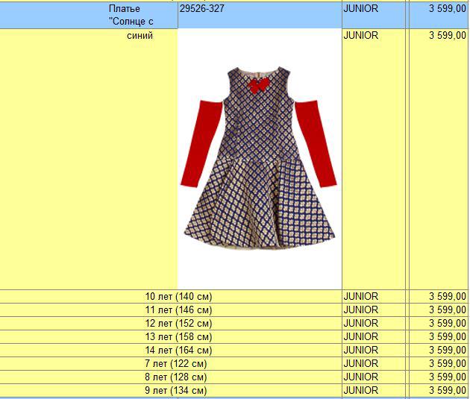Select the 11 лет (146 см) size row
The width and height of the screenshot is (470, 399).
[x=178, y=310]
